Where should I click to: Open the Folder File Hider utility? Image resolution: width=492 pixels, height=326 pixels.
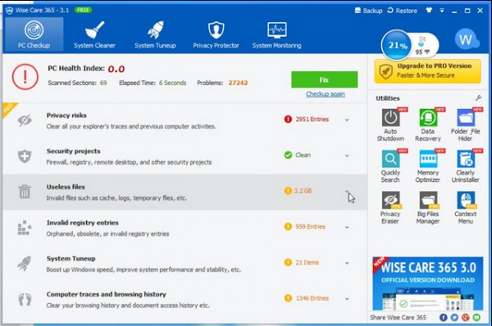click(465, 125)
